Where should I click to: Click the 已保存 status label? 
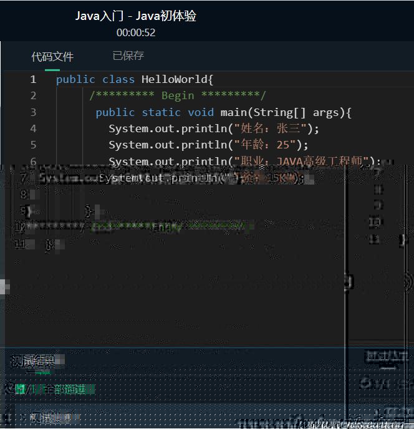128,55
